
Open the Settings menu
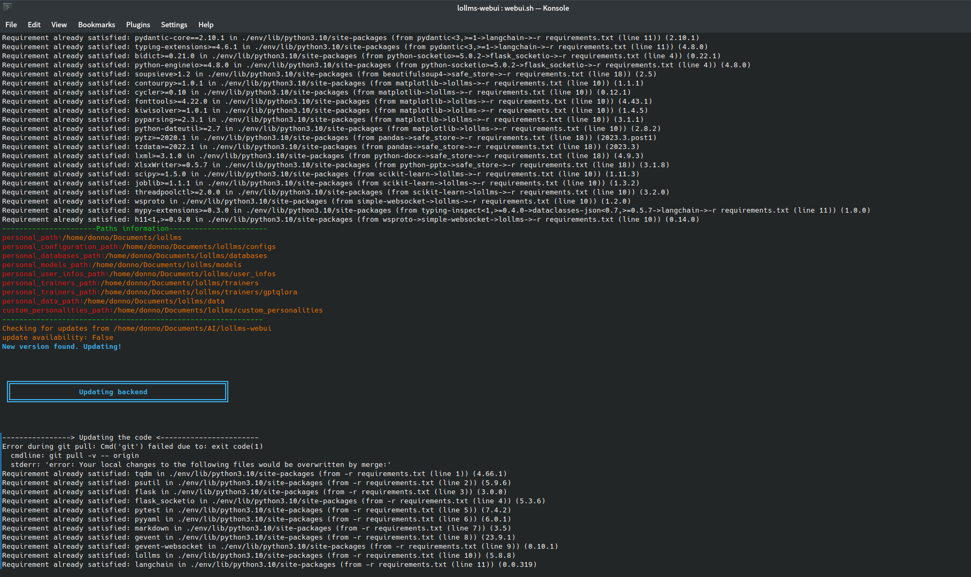174,25
